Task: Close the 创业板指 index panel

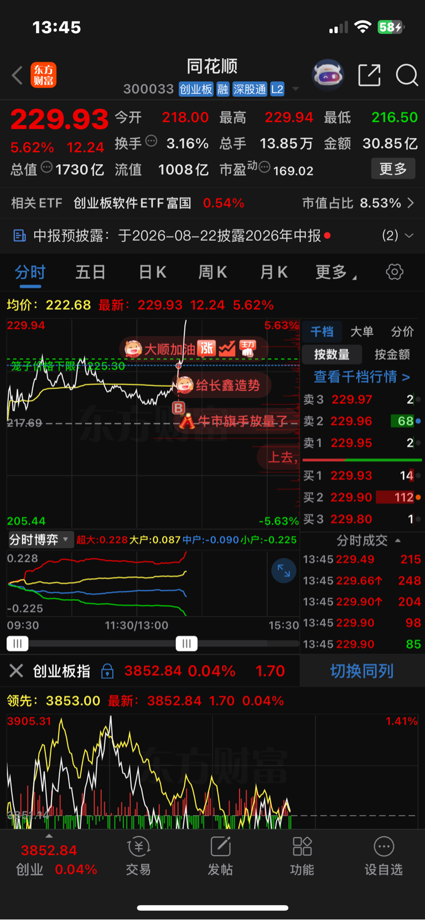Action: [16, 671]
